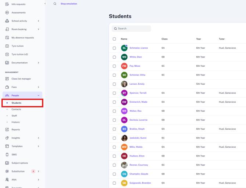The height and width of the screenshot is (188, 246).
Task: Tick the select-all checkbox beside Name
Action: (114, 39)
